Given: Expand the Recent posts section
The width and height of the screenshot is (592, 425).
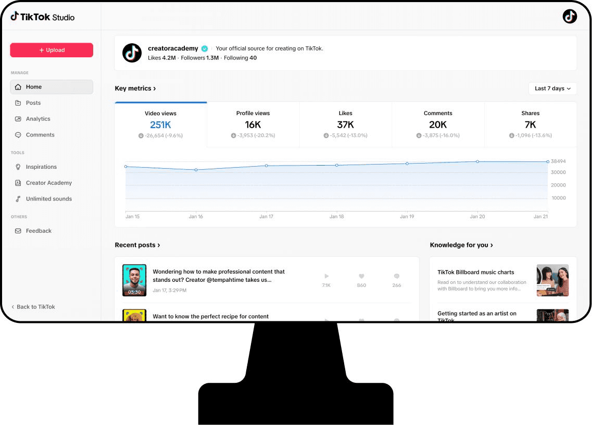Looking at the screenshot, I should pos(137,245).
